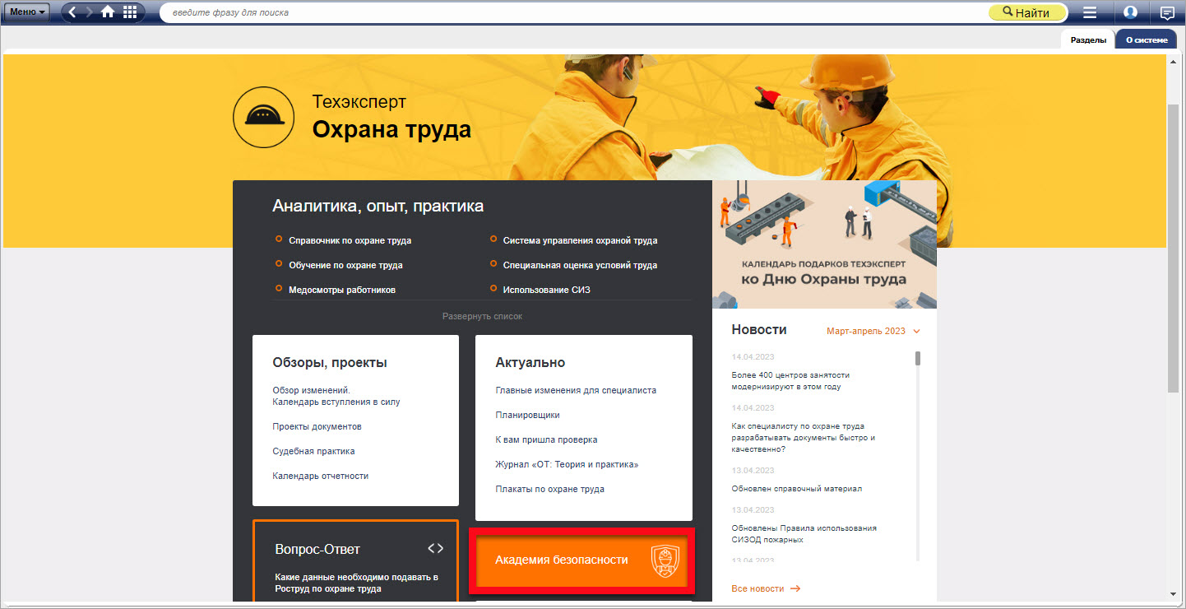Open Система управления охраной труда
This screenshot has height=609, width=1186.
(x=580, y=240)
